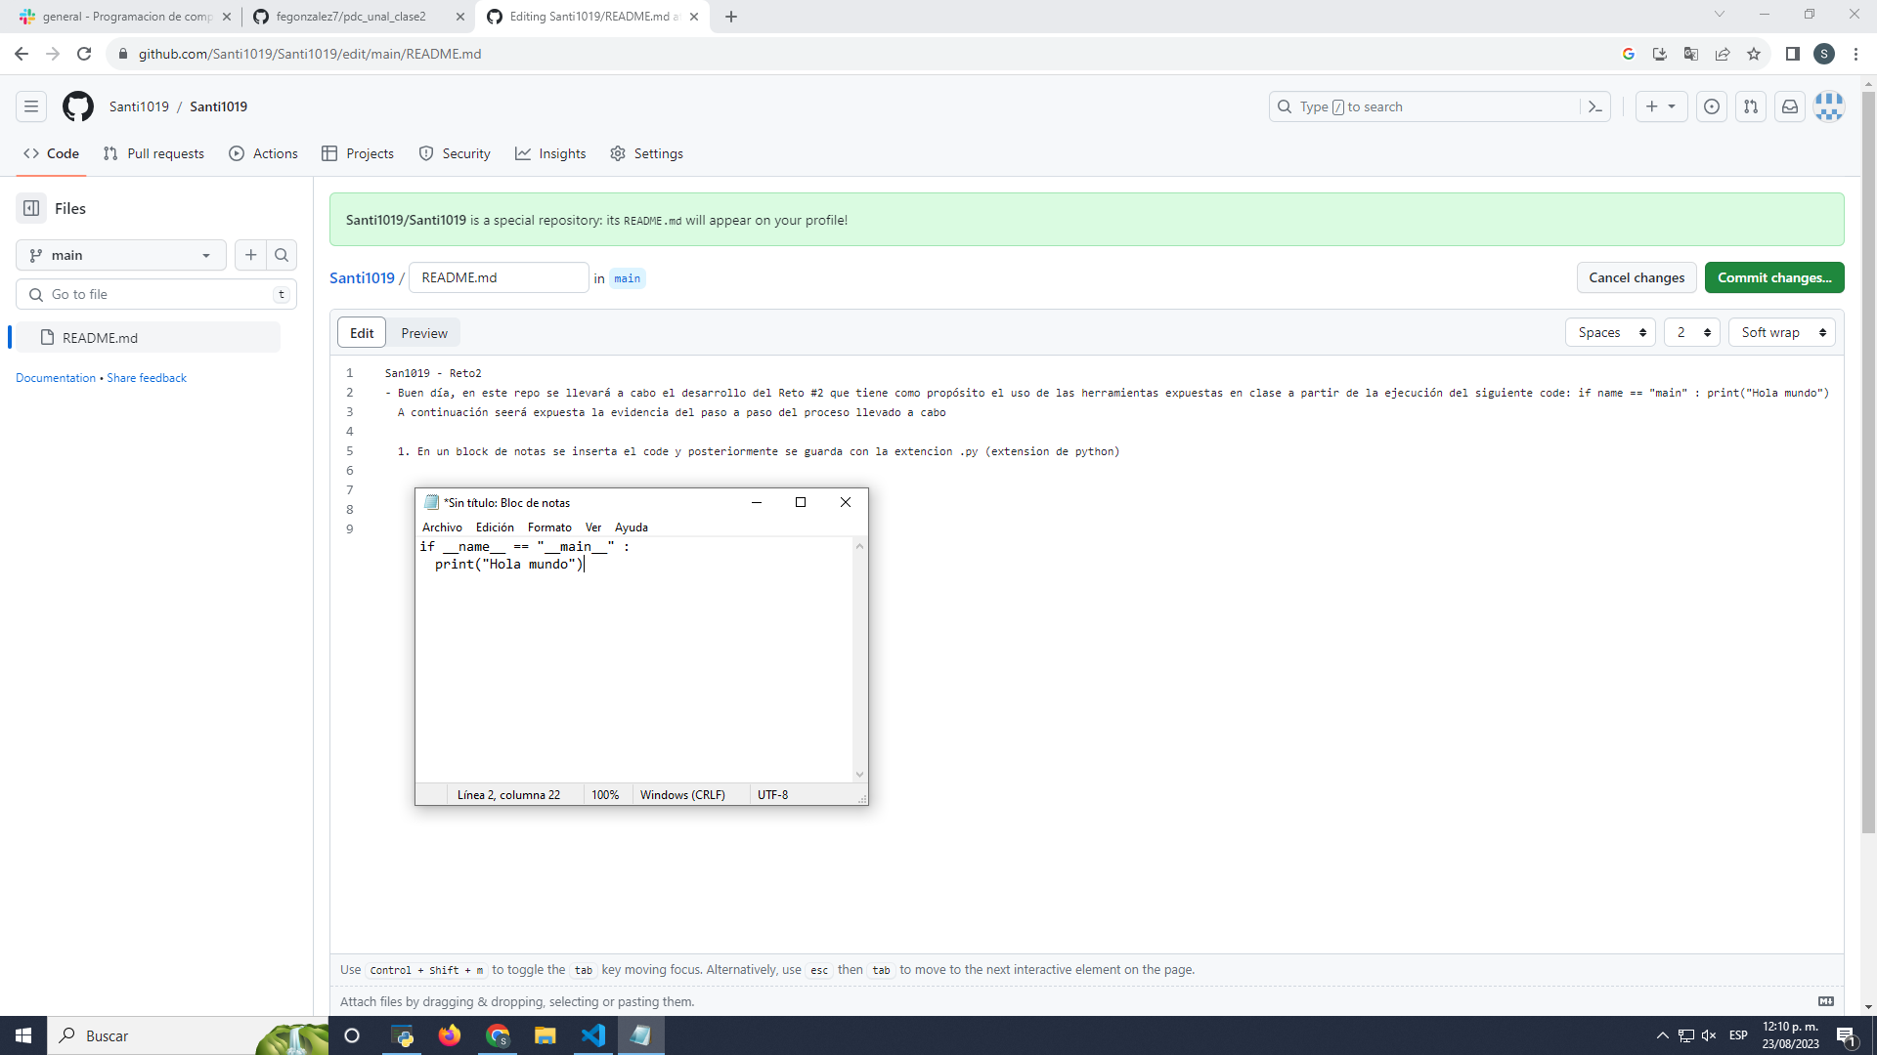Open the Share feedback link
The height and width of the screenshot is (1055, 1877).
pos(146,378)
